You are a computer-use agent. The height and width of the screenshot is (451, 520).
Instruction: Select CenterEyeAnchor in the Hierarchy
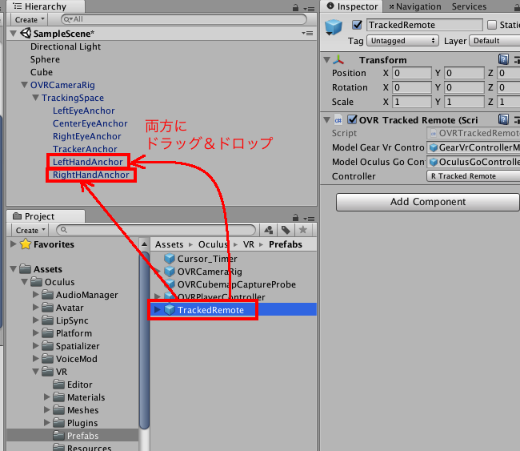pos(90,123)
